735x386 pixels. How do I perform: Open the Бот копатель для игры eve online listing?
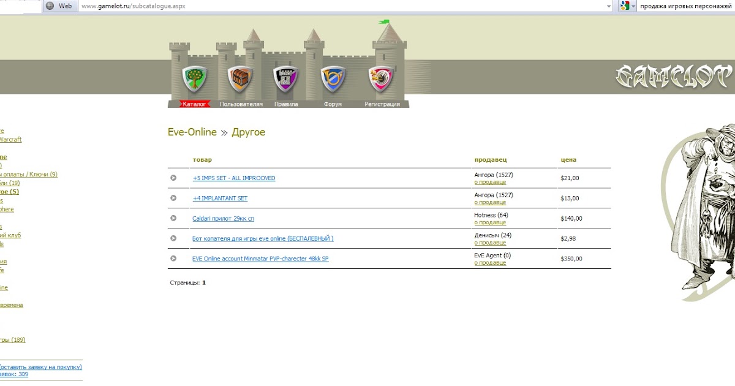coord(263,239)
